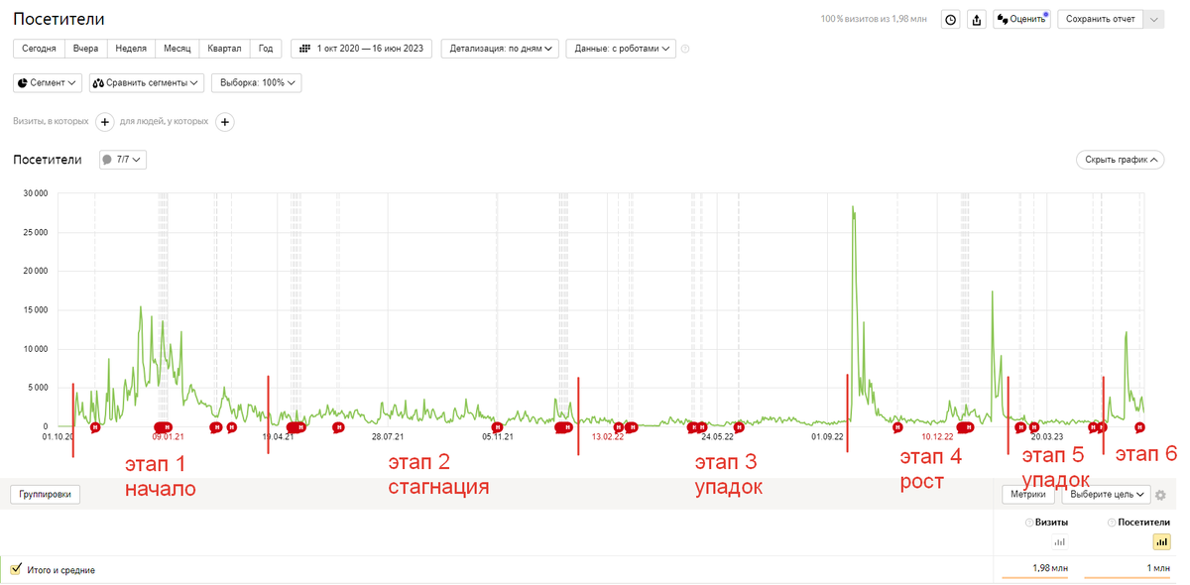Click the 09.01.21 red date label
Screen dimensions: 1190x585
coord(168,436)
